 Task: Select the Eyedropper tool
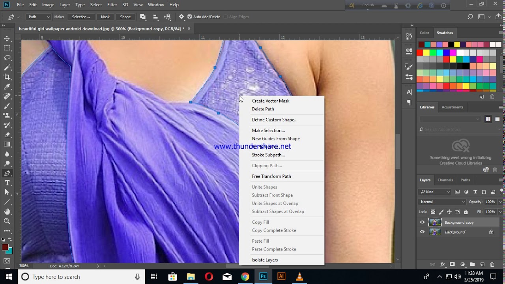pyautogui.click(x=7, y=87)
